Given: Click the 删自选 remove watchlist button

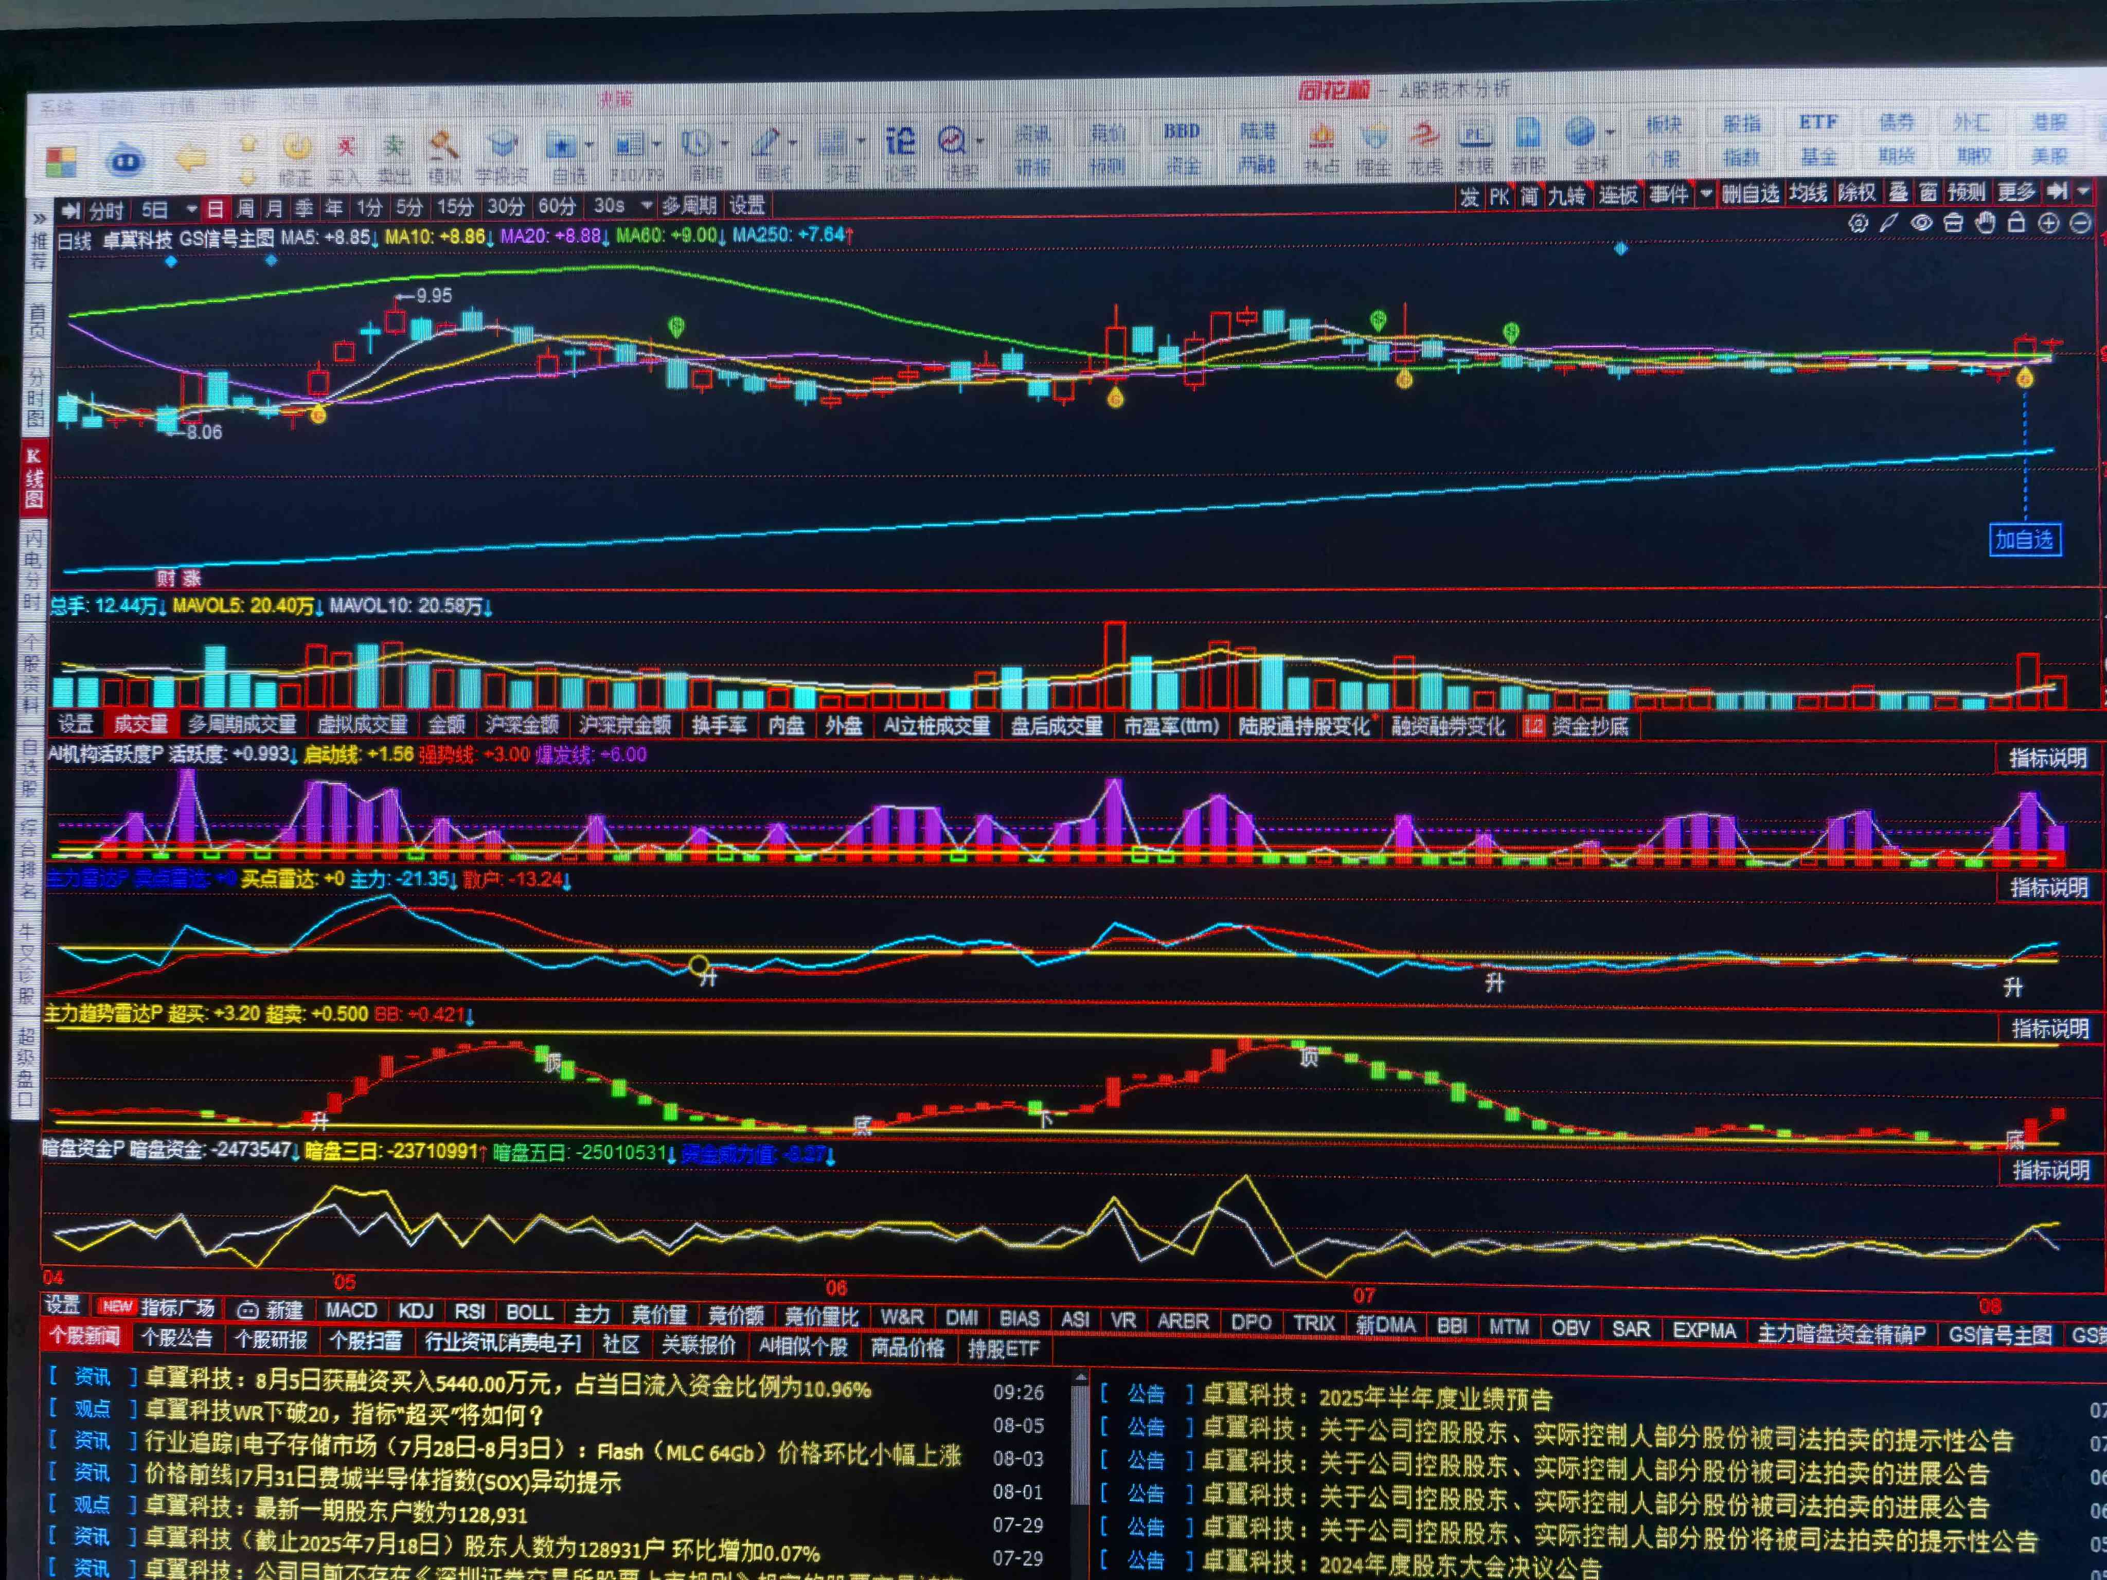Looking at the screenshot, I should [1751, 194].
